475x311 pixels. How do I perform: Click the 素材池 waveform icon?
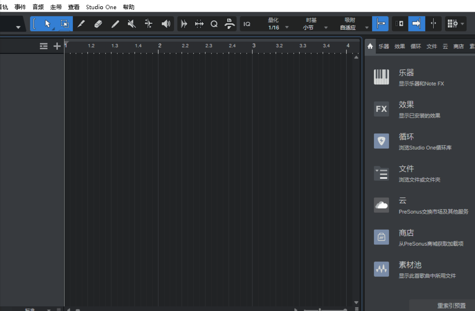point(382,269)
